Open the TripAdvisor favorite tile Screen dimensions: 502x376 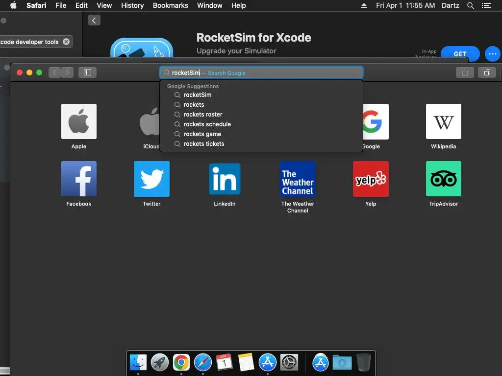[443, 179]
